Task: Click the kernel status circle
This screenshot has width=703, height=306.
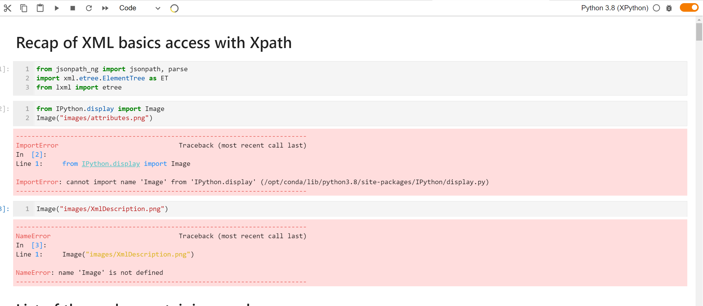Action: click(x=656, y=8)
